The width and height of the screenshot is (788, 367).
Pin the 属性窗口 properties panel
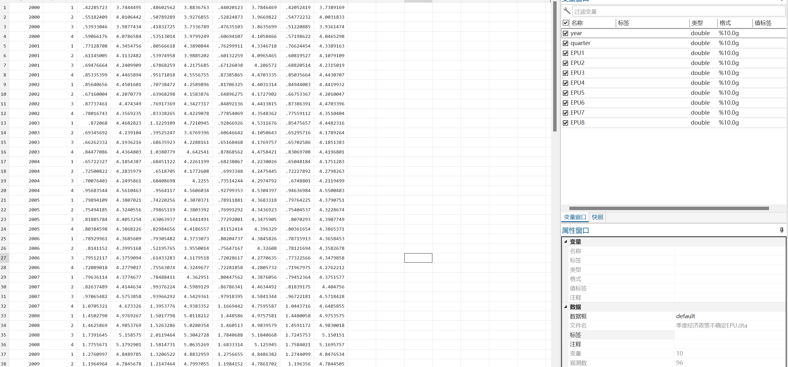click(x=781, y=230)
